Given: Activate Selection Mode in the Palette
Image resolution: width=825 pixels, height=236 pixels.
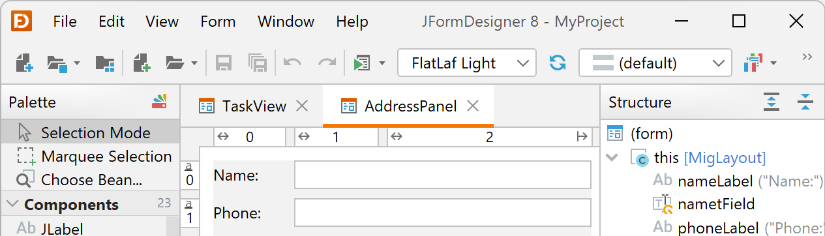Looking at the screenshot, I should point(90,133).
